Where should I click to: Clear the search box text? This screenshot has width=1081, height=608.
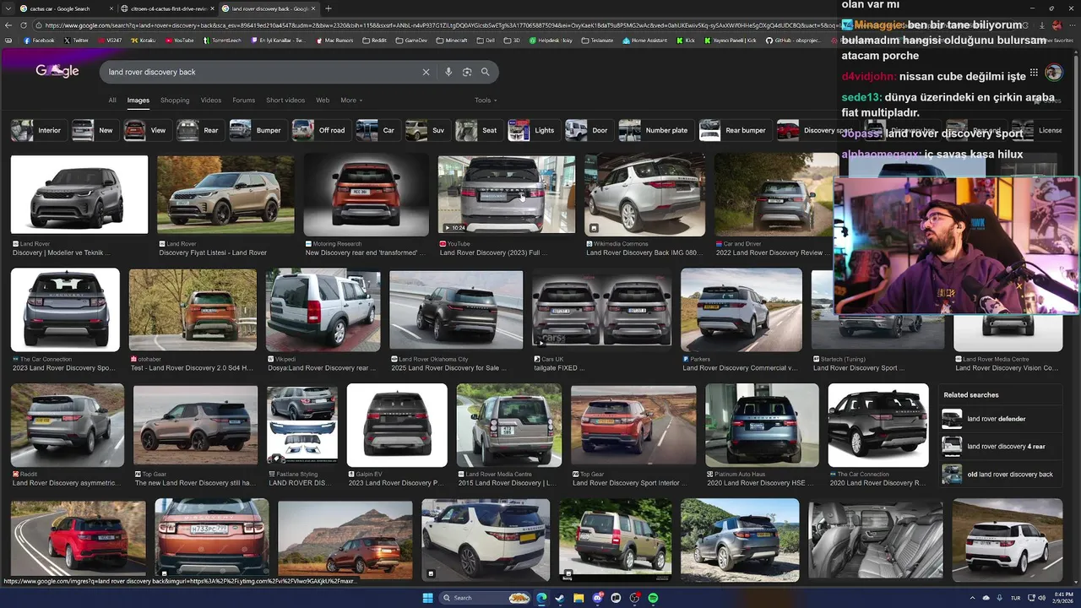[x=426, y=73]
